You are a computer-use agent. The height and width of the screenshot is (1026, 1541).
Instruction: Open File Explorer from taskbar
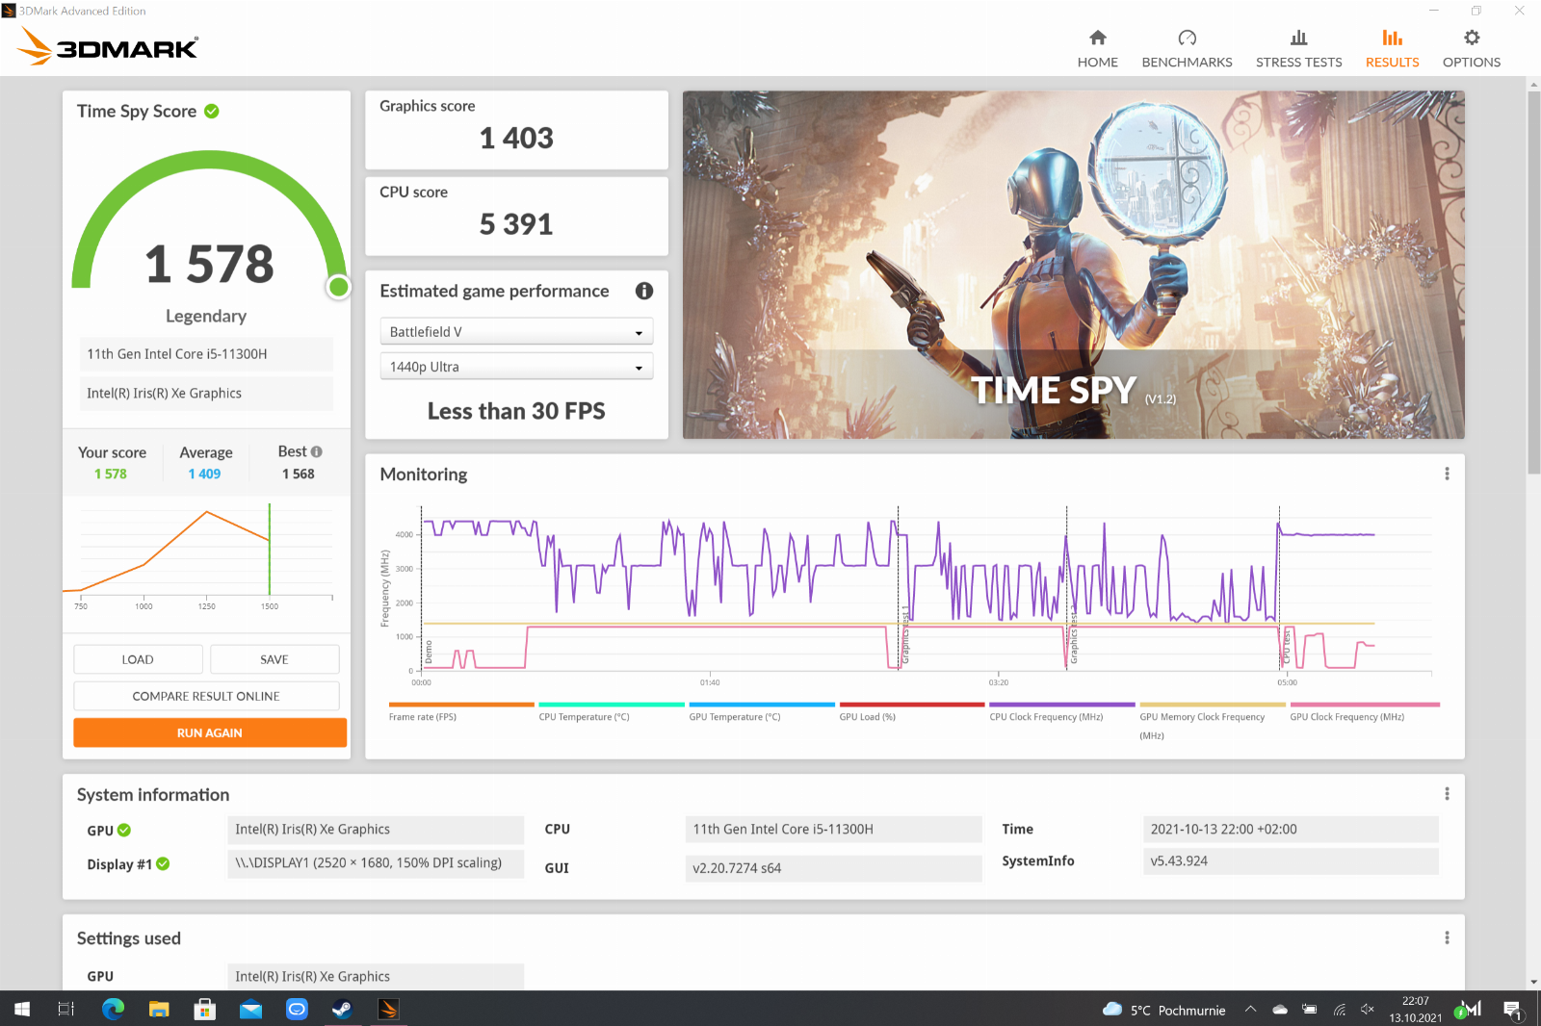(159, 1009)
